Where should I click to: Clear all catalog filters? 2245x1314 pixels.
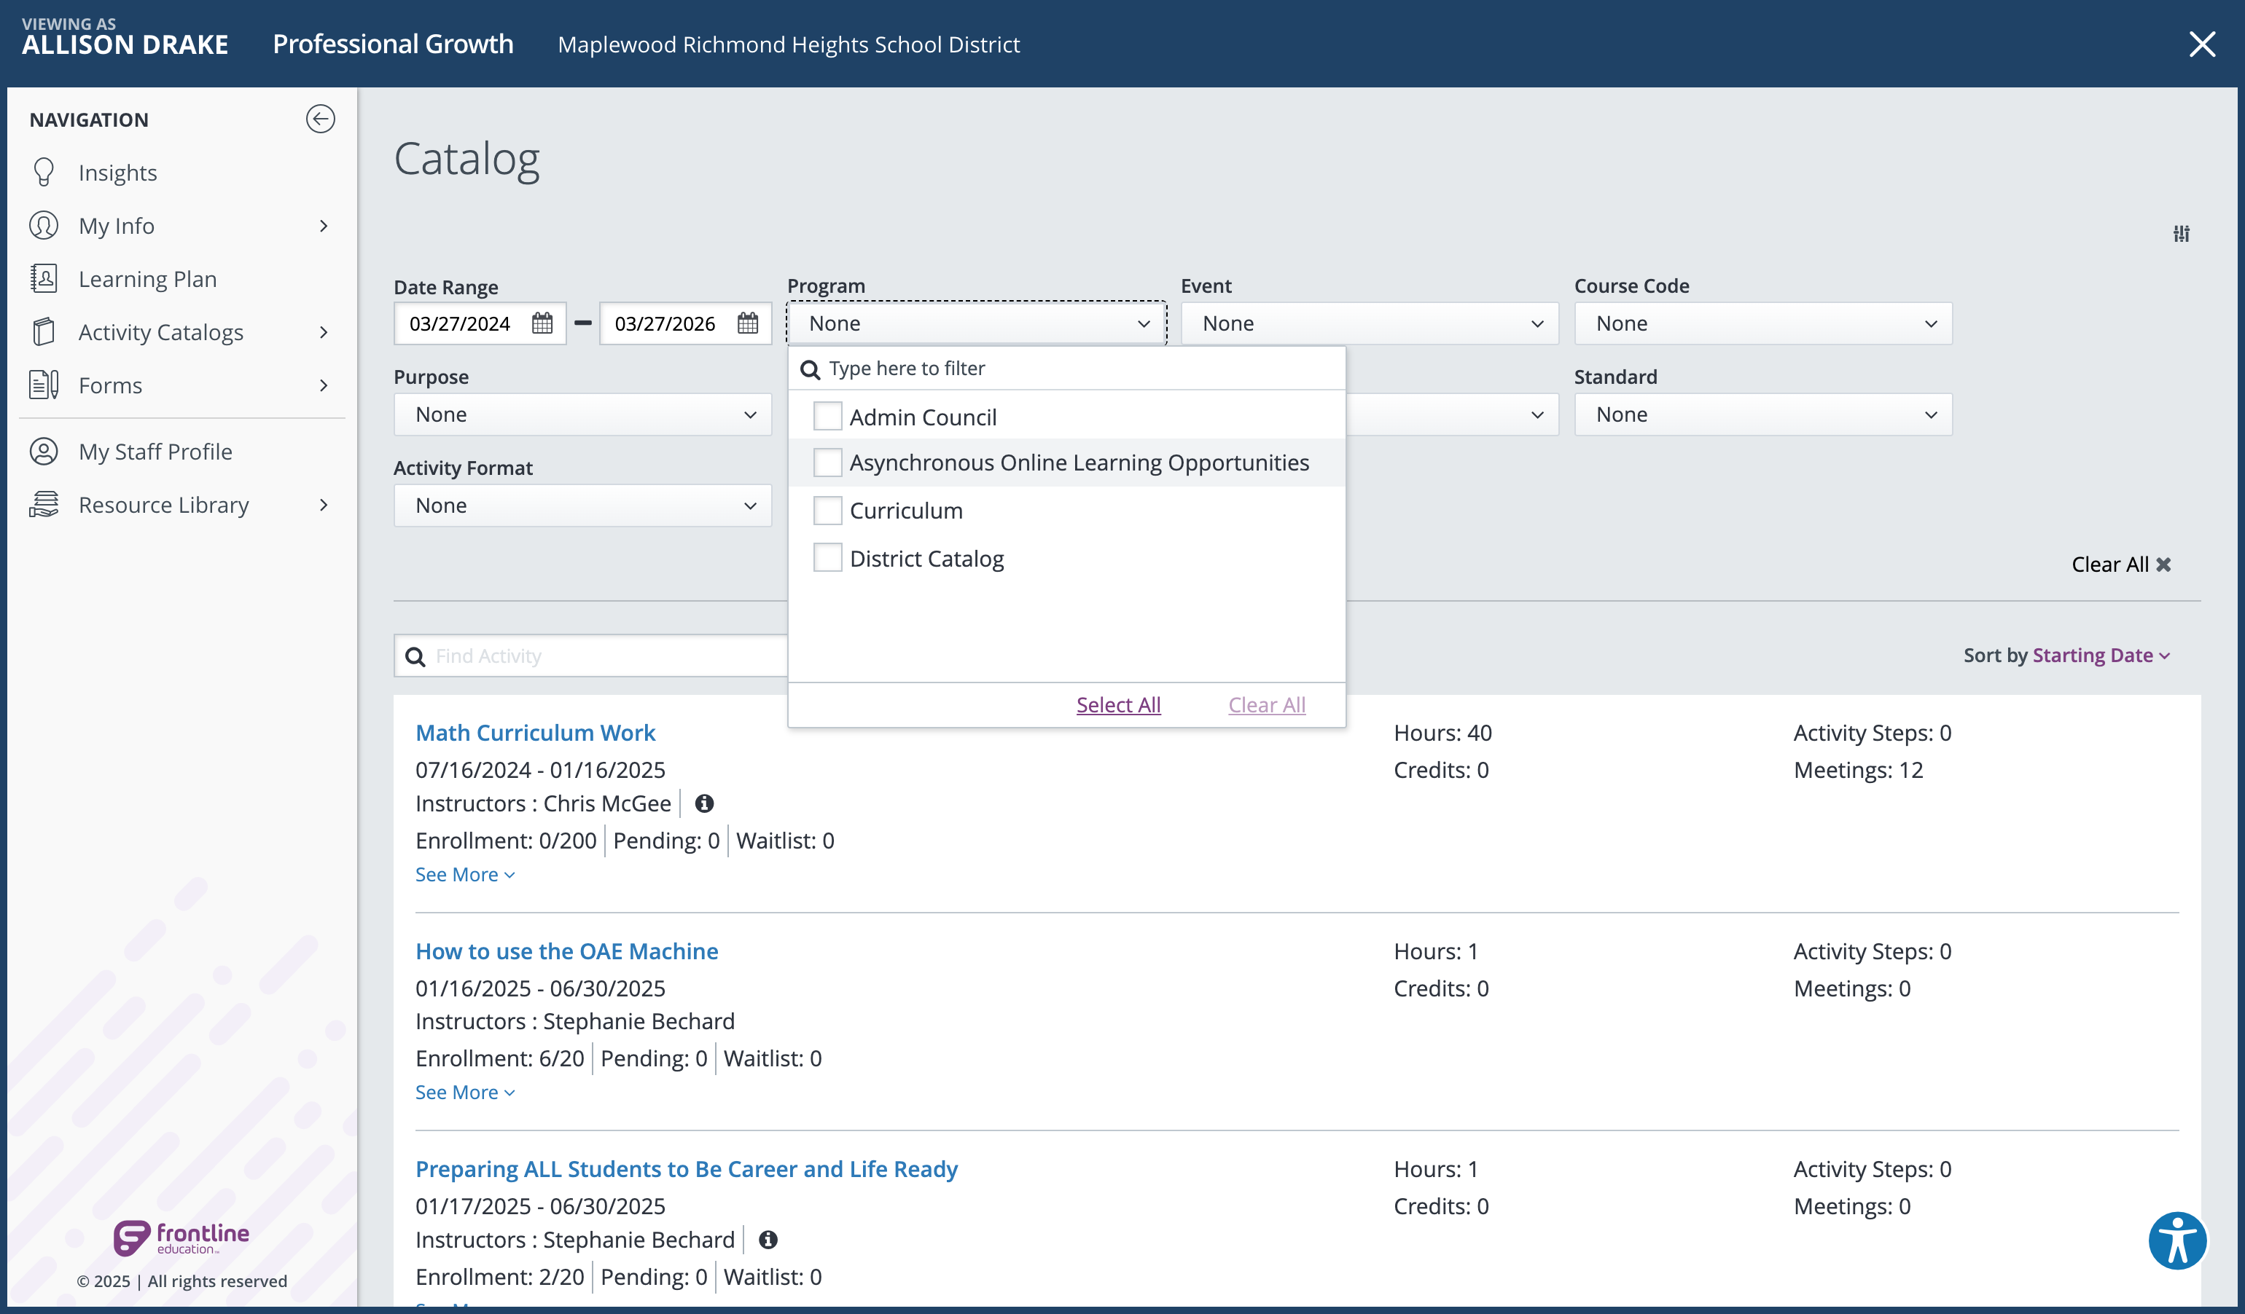[x=2121, y=564]
